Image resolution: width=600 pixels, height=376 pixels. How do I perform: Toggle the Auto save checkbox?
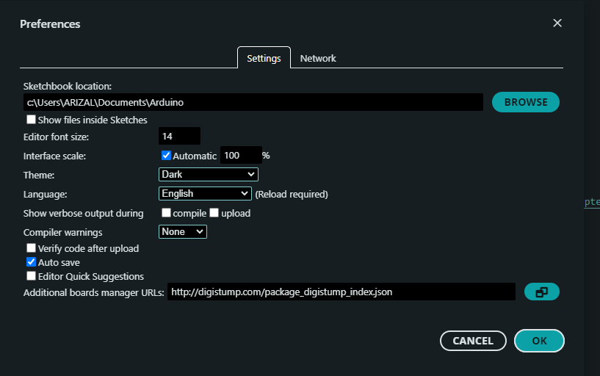tap(31, 262)
